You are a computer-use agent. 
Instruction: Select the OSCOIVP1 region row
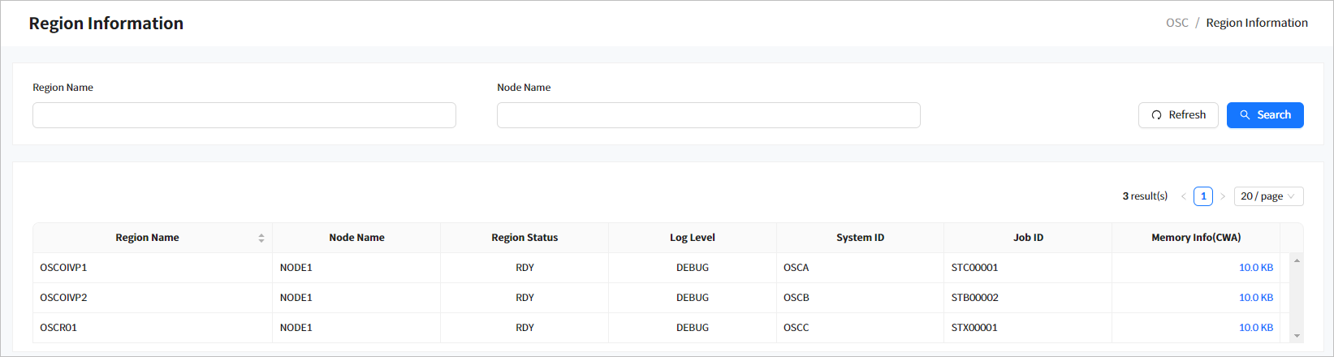coord(63,268)
